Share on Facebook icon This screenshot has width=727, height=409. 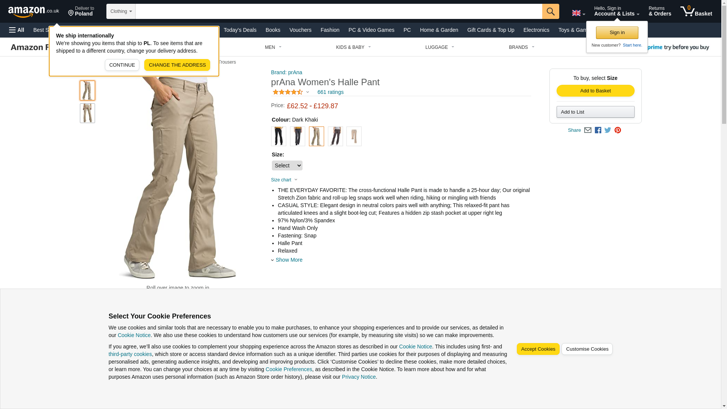598,130
